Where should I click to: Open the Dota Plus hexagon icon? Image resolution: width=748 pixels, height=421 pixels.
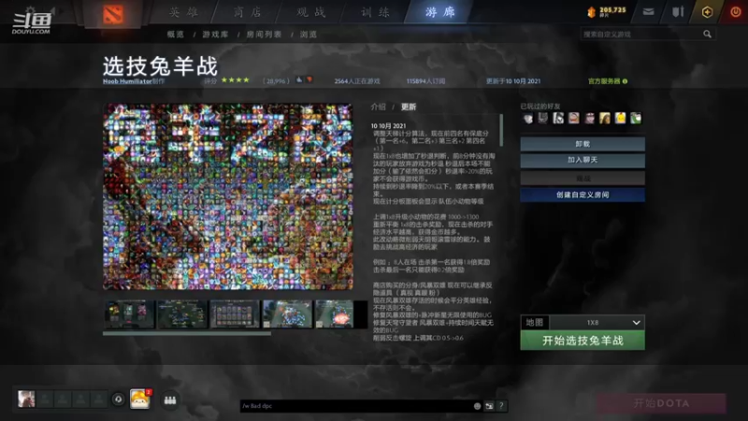pos(707,12)
